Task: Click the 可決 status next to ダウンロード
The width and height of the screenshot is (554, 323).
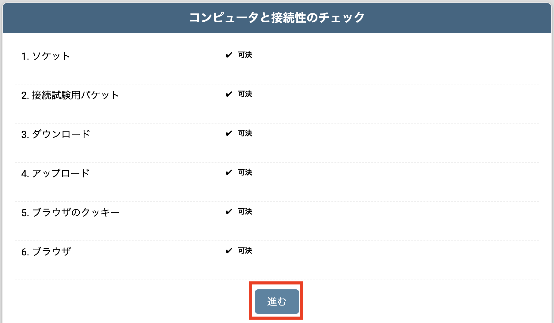Action: 245,133
